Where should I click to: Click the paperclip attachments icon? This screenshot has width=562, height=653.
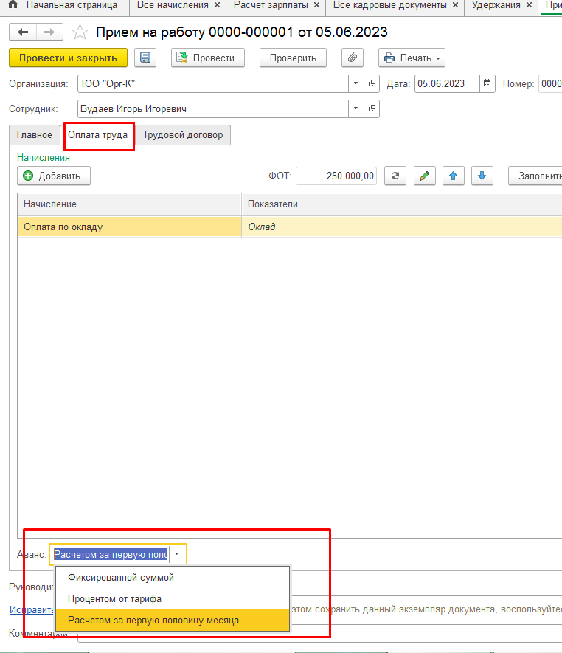coord(353,58)
